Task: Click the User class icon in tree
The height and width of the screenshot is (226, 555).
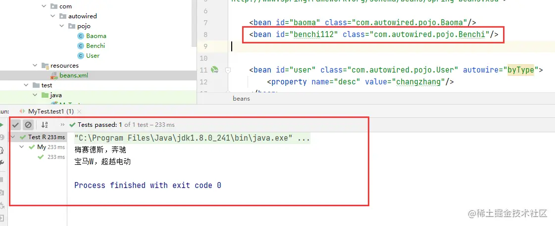Action: coord(80,56)
